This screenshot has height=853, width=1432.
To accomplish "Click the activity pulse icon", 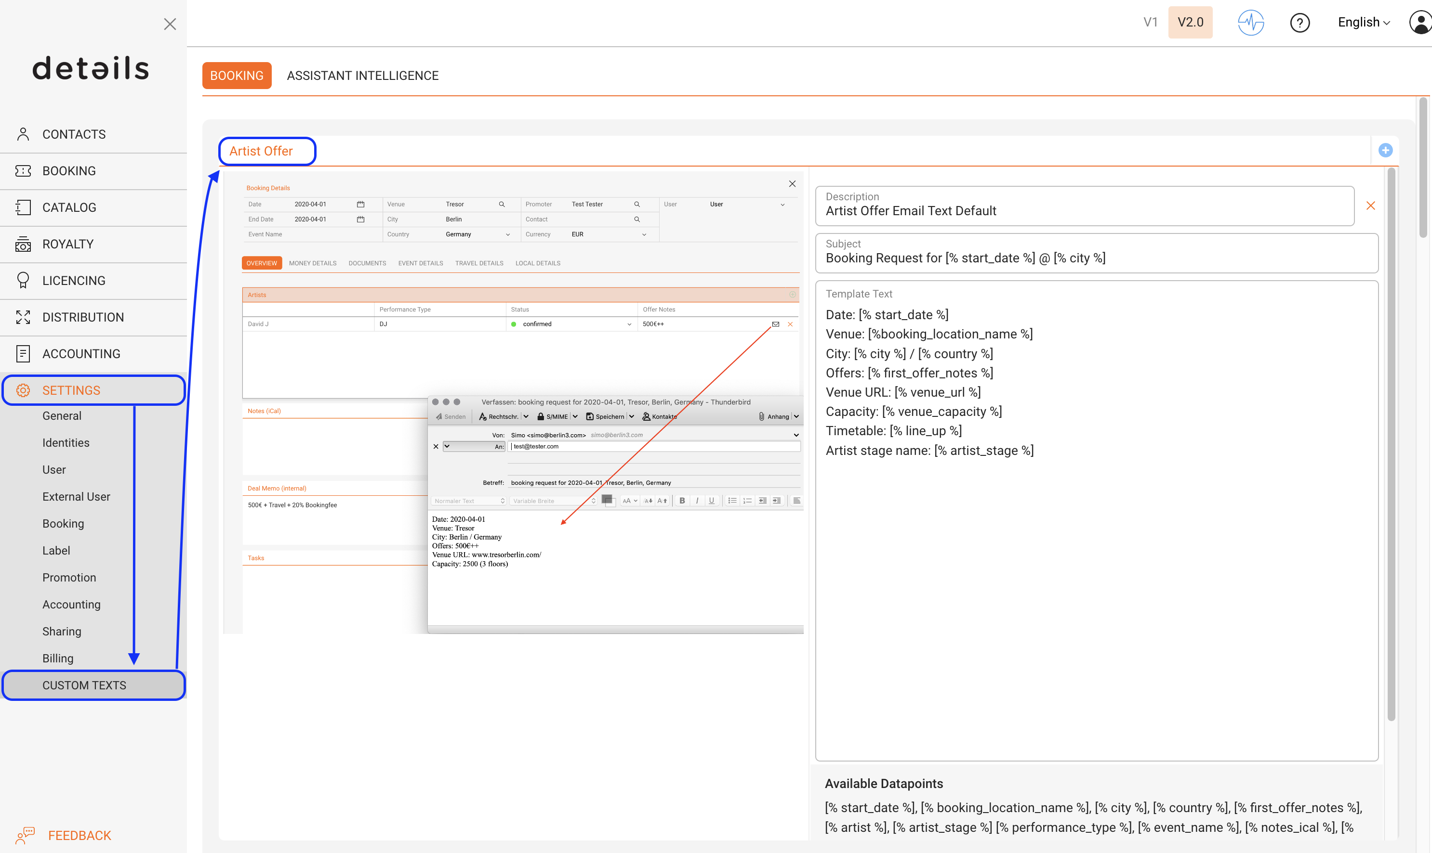I will [1251, 23].
